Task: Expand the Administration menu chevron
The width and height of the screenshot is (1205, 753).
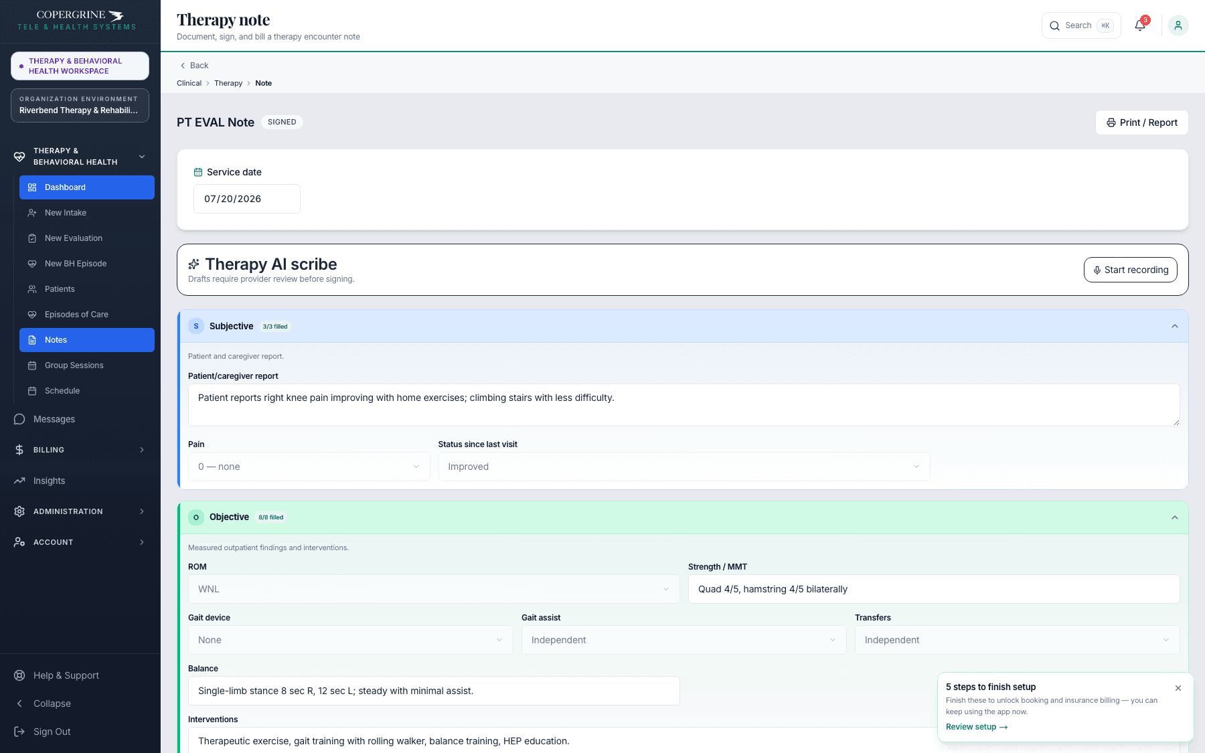Action: 142,511
